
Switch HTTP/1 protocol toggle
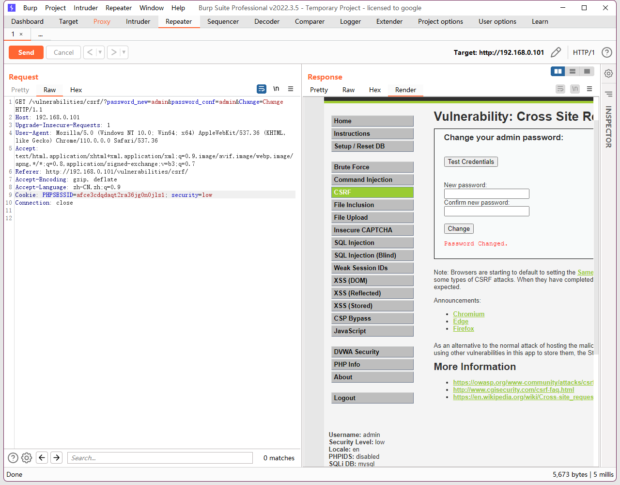coord(584,52)
